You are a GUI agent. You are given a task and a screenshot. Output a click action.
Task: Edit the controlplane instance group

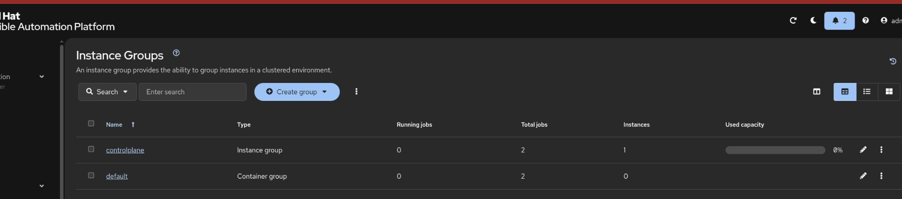[x=863, y=149]
